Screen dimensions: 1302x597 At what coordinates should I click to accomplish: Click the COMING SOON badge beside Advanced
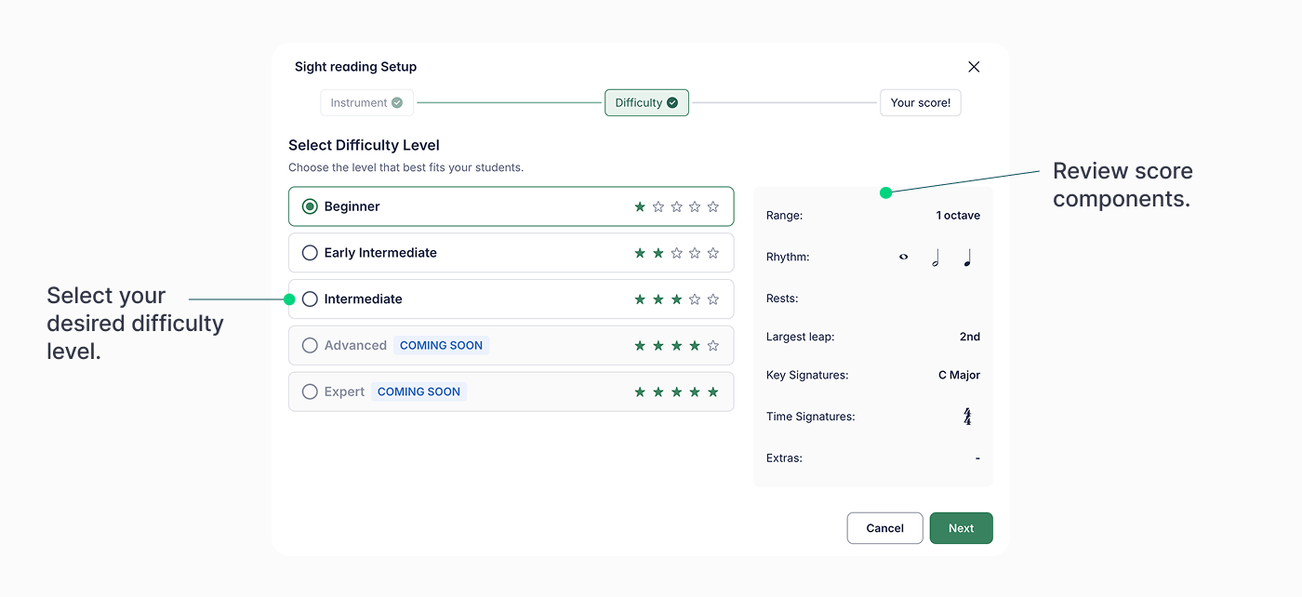[441, 346]
